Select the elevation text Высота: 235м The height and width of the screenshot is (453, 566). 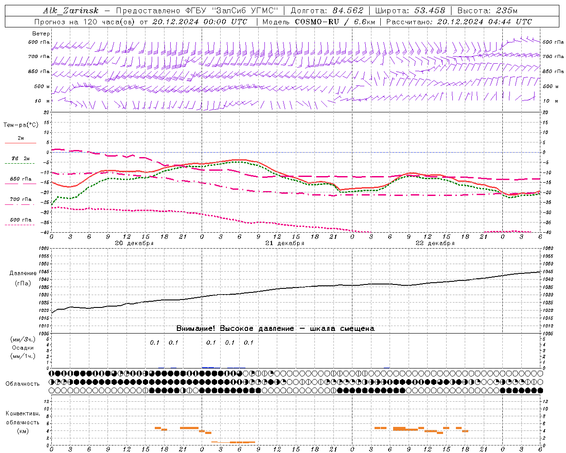point(487,11)
